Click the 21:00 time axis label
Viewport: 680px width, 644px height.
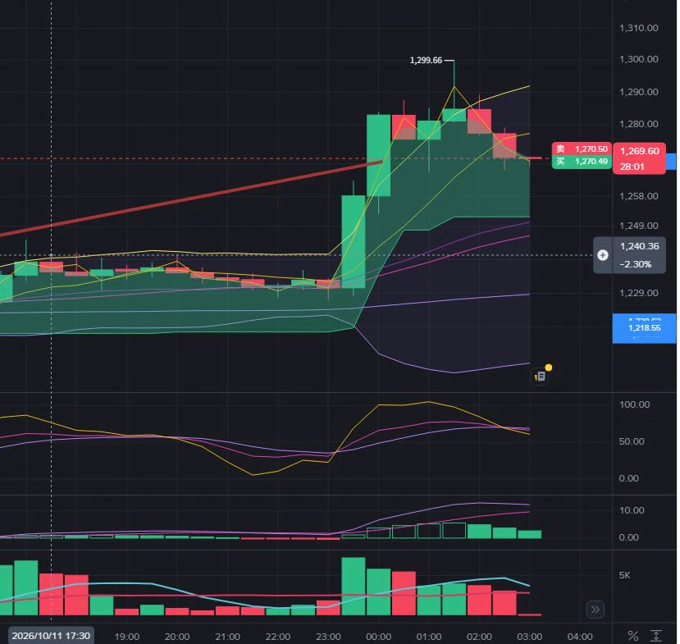pyautogui.click(x=227, y=637)
